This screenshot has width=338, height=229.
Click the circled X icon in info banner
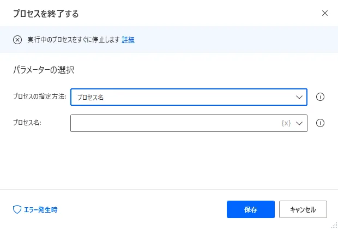tap(17, 39)
